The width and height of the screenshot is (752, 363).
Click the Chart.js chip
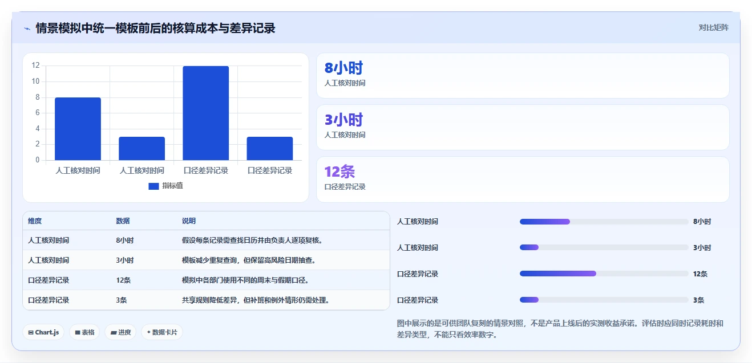pyautogui.click(x=43, y=332)
